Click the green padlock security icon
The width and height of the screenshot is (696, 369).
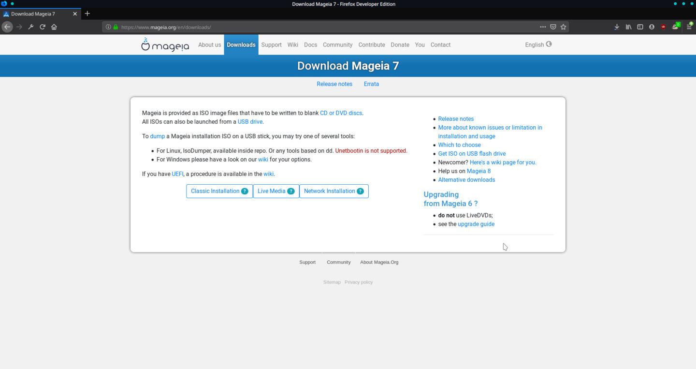(x=116, y=27)
